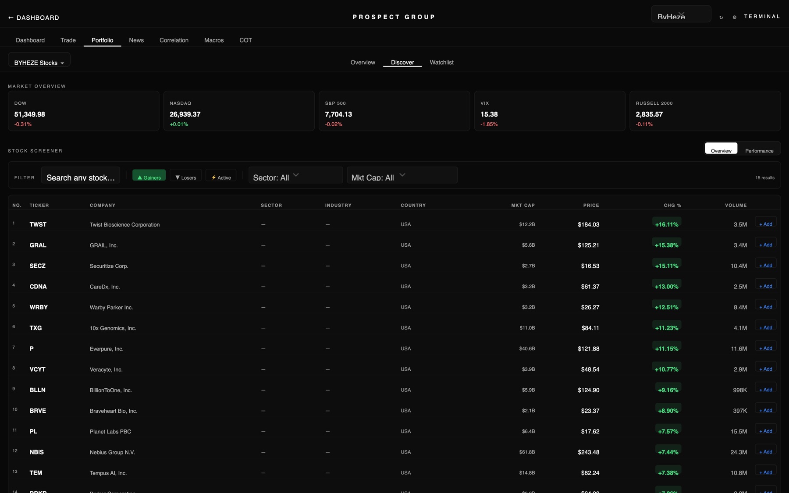Go back using the Dashboard arrow
The image size is (789, 493).
pos(34,18)
